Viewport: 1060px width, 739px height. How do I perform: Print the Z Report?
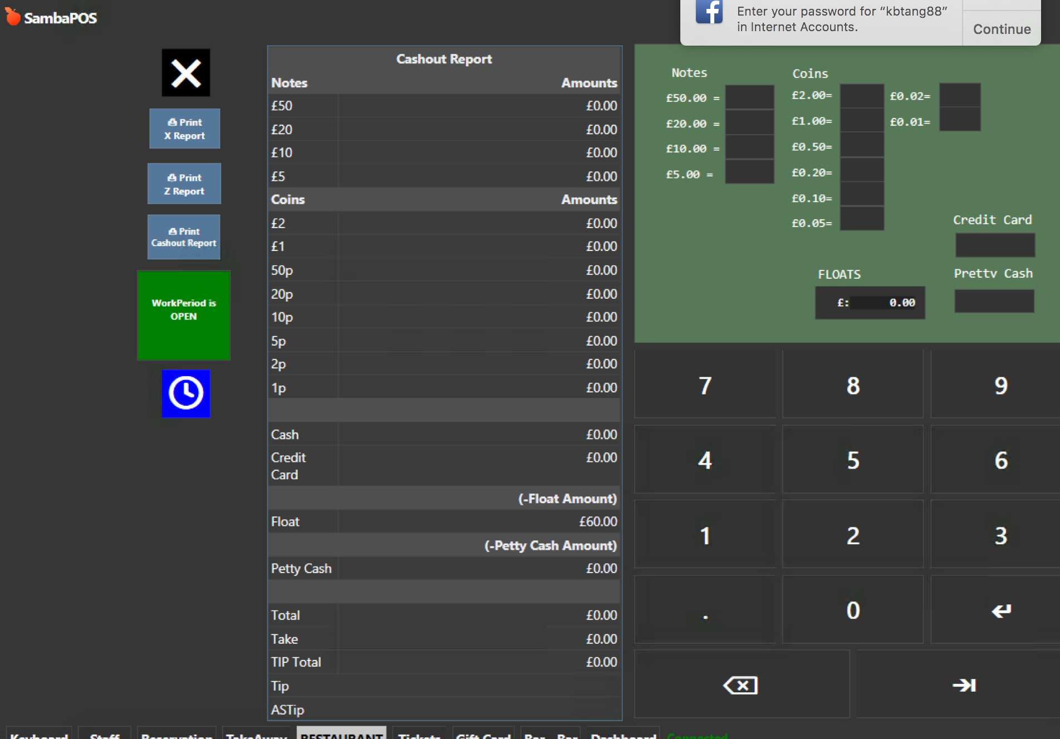[x=184, y=184]
